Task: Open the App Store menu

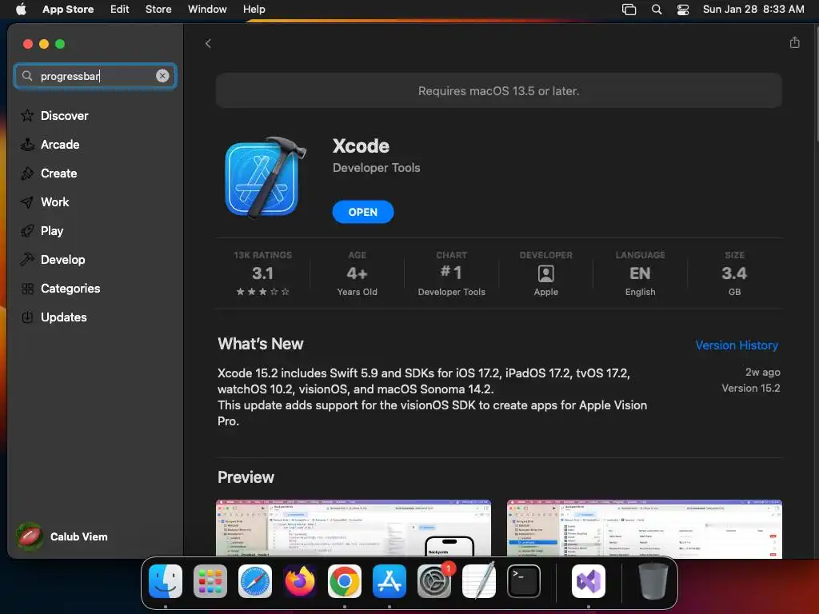Action: (x=68, y=9)
